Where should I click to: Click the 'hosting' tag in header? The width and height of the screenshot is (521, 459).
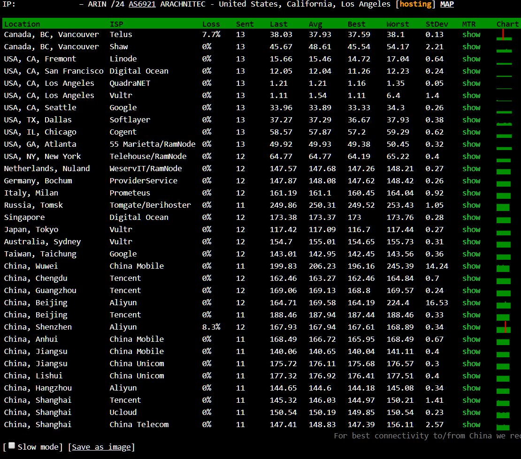tap(415, 4)
